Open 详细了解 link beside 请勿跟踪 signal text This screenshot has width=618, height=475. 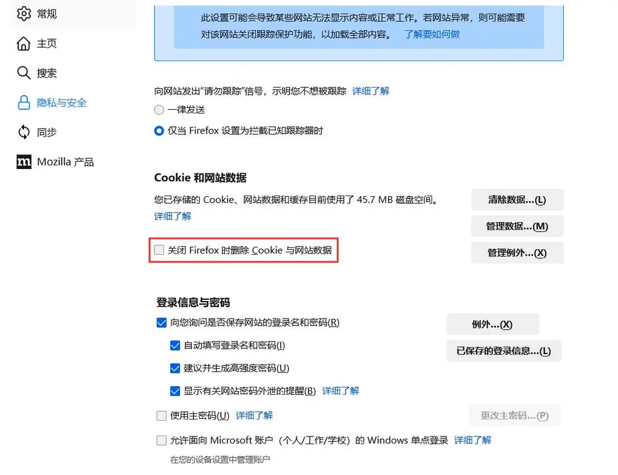point(371,91)
